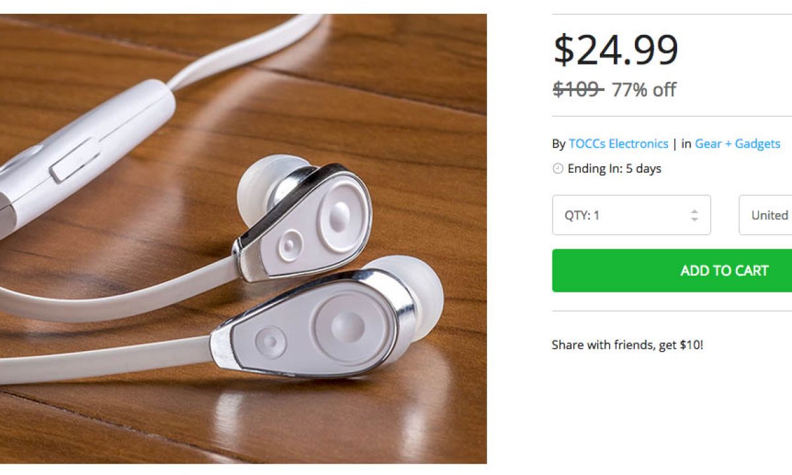Click the 77% off discount label
Viewport: 792px width, 475px height.
(x=643, y=89)
